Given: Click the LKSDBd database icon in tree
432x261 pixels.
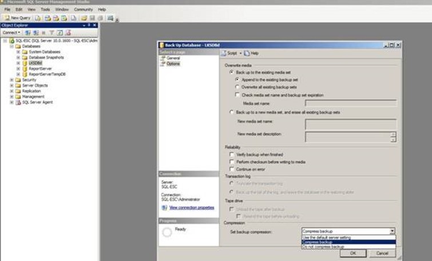Looking at the screenshot, I should (25, 63).
